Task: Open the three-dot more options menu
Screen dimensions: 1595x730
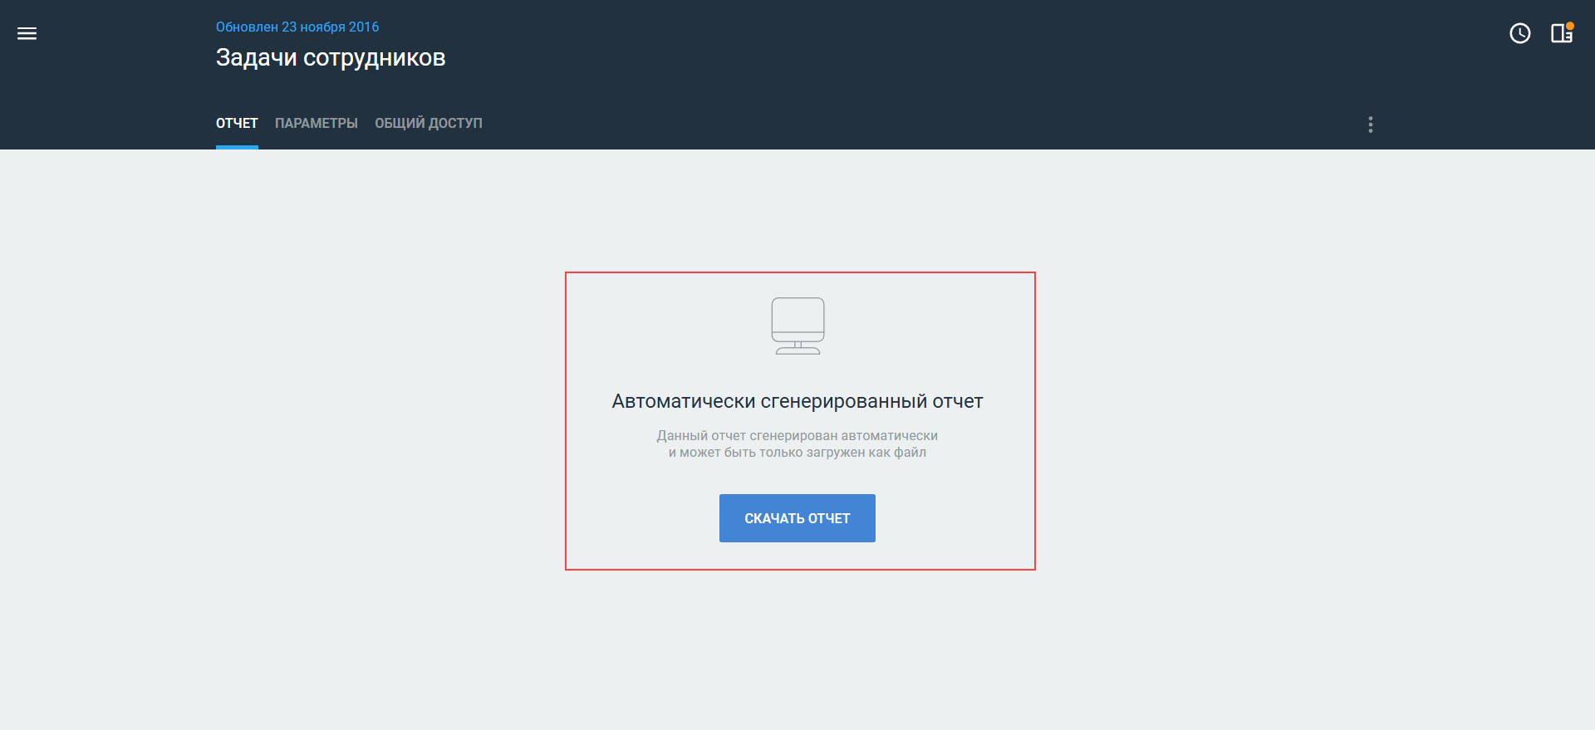Action: [x=1370, y=125]
